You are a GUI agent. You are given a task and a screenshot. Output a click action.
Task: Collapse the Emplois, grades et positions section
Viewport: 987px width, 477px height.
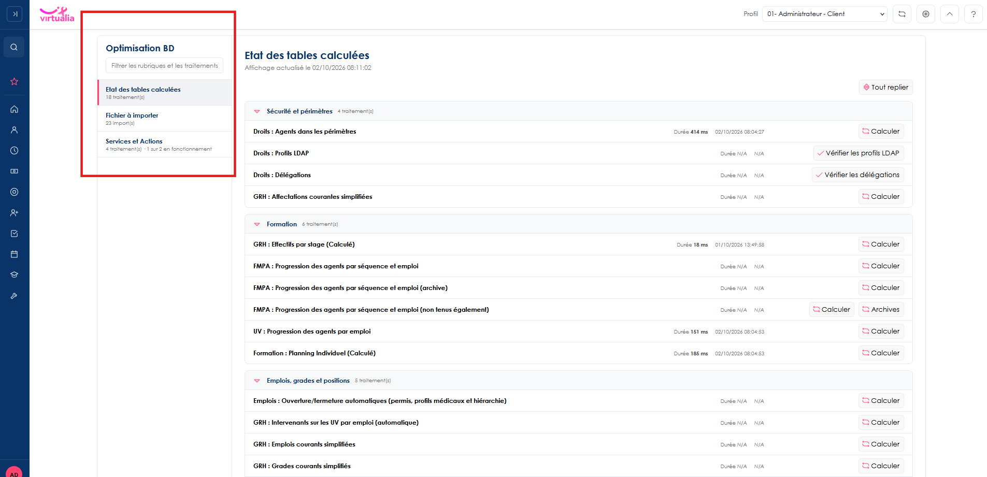pyautogui.click(x=257, y=381)
